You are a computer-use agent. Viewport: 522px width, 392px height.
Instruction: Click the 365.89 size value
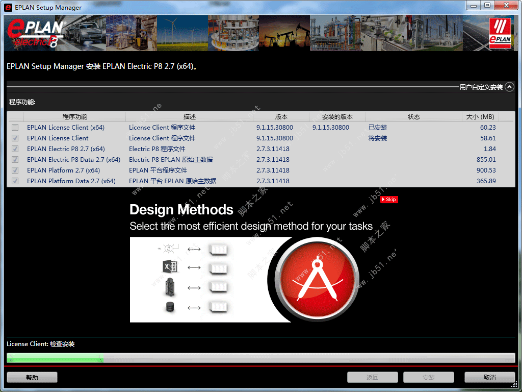pos(486,181)
